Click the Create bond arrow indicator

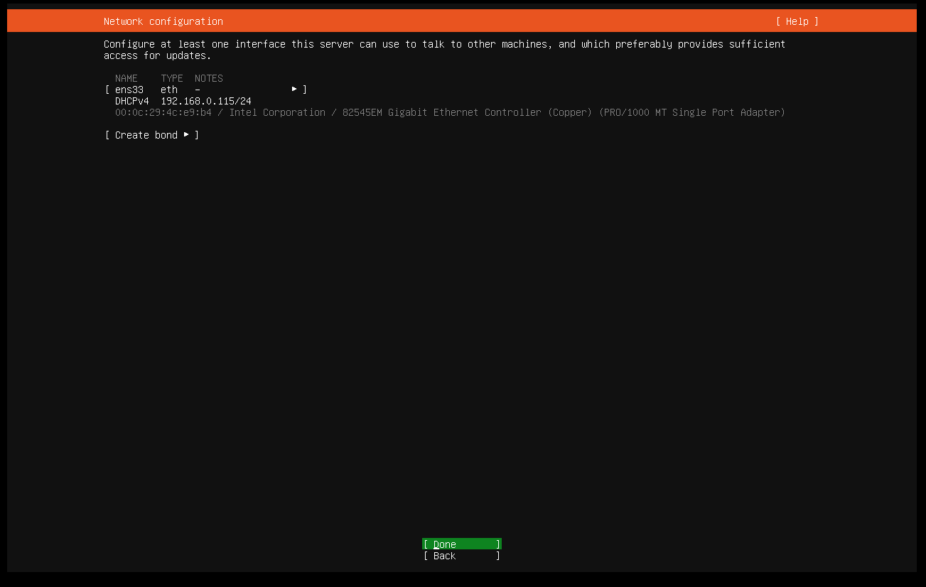click(186, 134)
